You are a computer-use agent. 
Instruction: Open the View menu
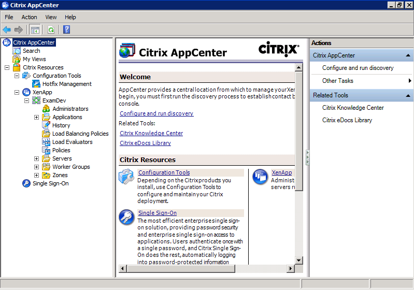pos(51,17)
